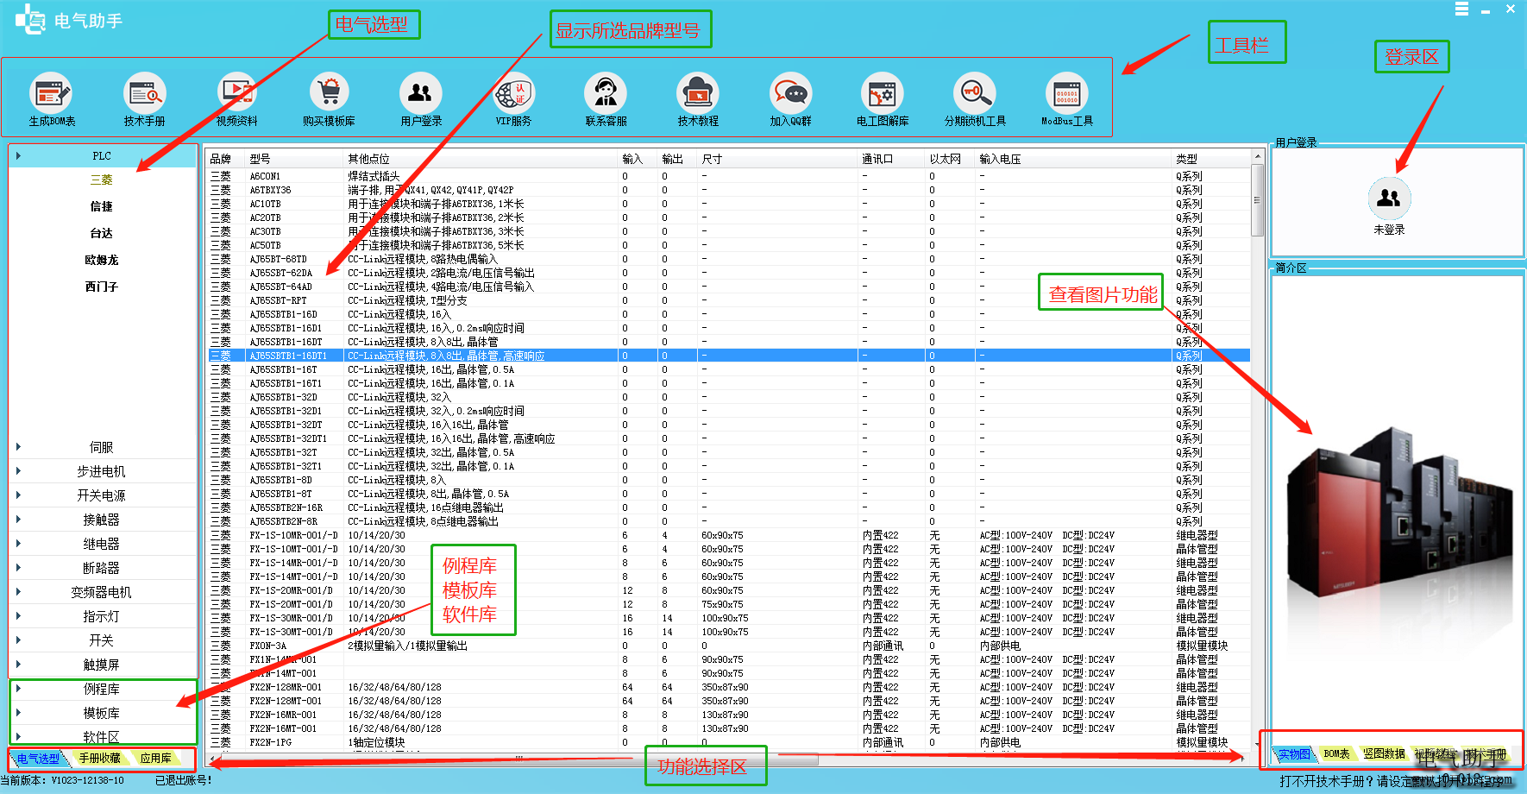The image size is (1527, 794).
Task: Switch to the 竖图数据 tab
Action: 1384,754
